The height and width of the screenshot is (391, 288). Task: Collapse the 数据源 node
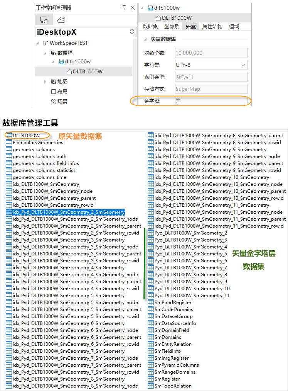[x=45, y=53]
